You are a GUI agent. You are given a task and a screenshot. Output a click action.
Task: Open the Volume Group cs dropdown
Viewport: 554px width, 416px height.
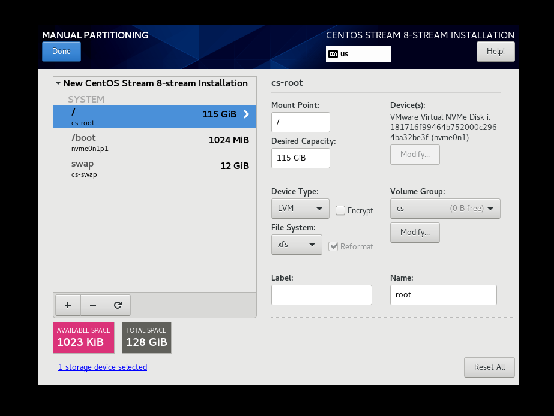pos(445,209)
